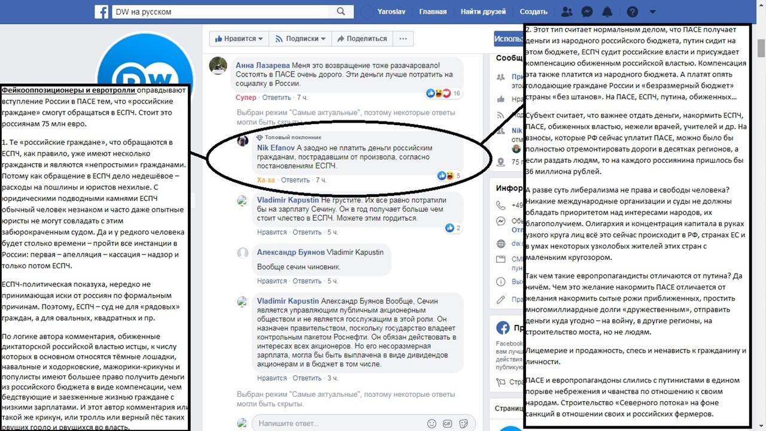Image resolution: width=766 pixels, height=431 pixels.
Task: Click avatar beside the Не грустите comment
Action: tap(242, 201)
